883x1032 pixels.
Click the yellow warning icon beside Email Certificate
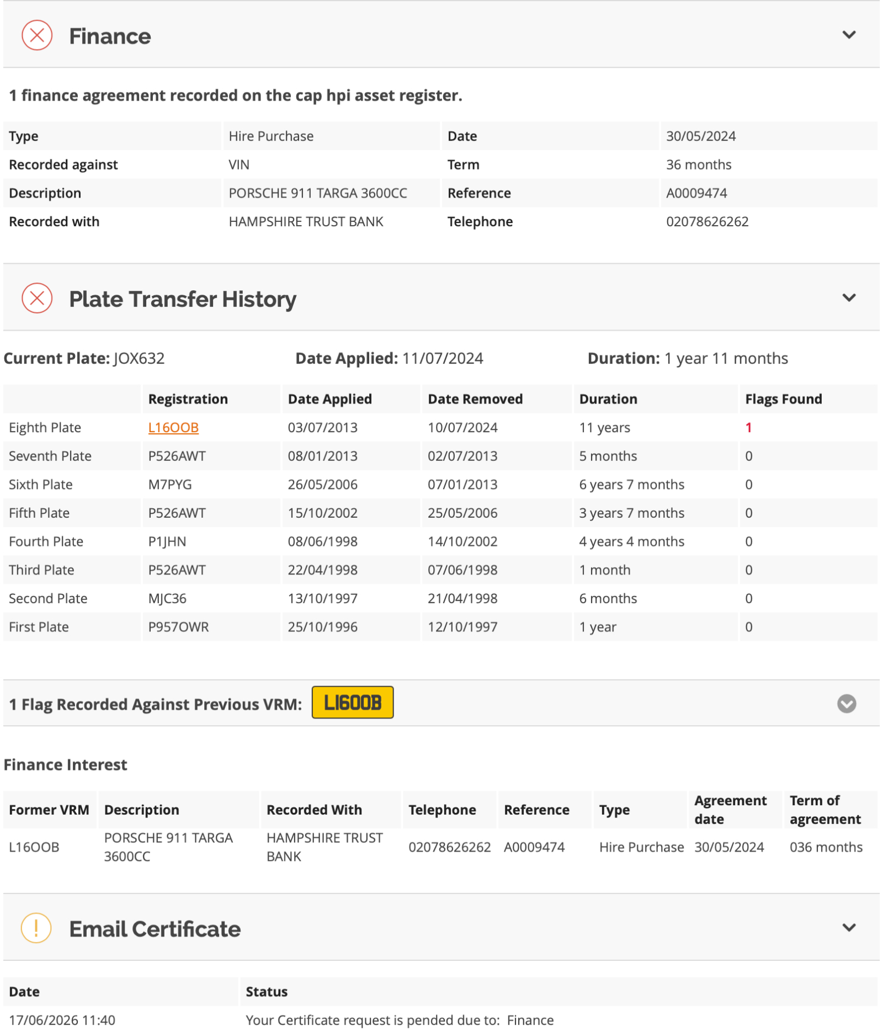(x=36, y=928)
